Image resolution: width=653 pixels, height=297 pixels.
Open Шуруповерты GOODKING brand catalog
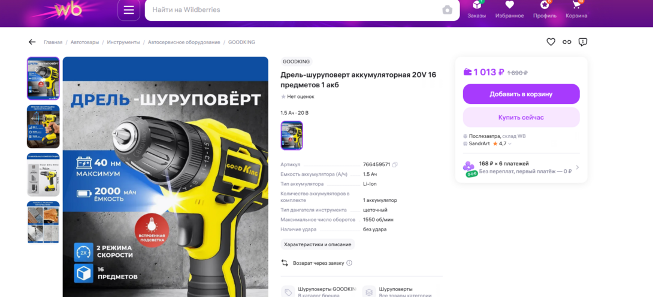point(319,291)
